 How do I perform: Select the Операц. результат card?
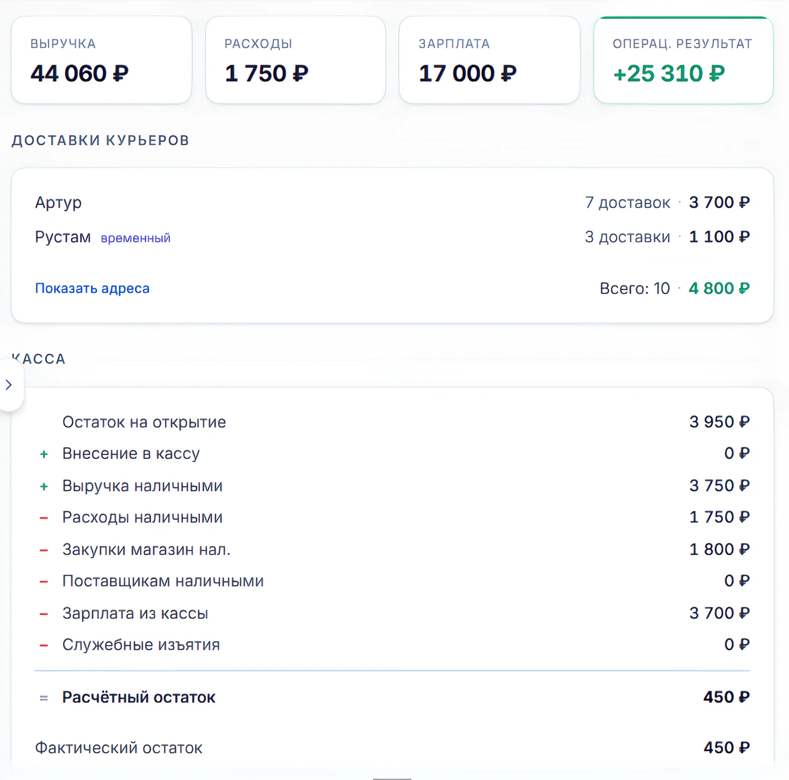coord(683,60)
